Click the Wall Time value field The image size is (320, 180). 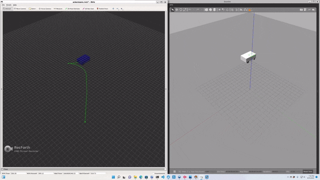(71, 173)
